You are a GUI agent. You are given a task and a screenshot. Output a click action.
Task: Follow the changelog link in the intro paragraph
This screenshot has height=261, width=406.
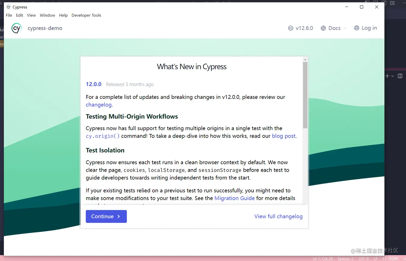99,105
